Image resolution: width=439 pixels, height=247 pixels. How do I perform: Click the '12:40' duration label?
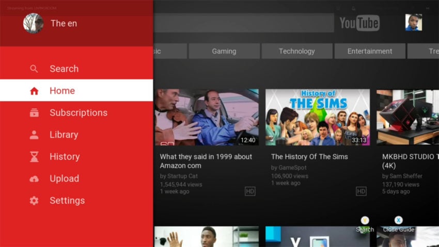click(x=248, y=140)
